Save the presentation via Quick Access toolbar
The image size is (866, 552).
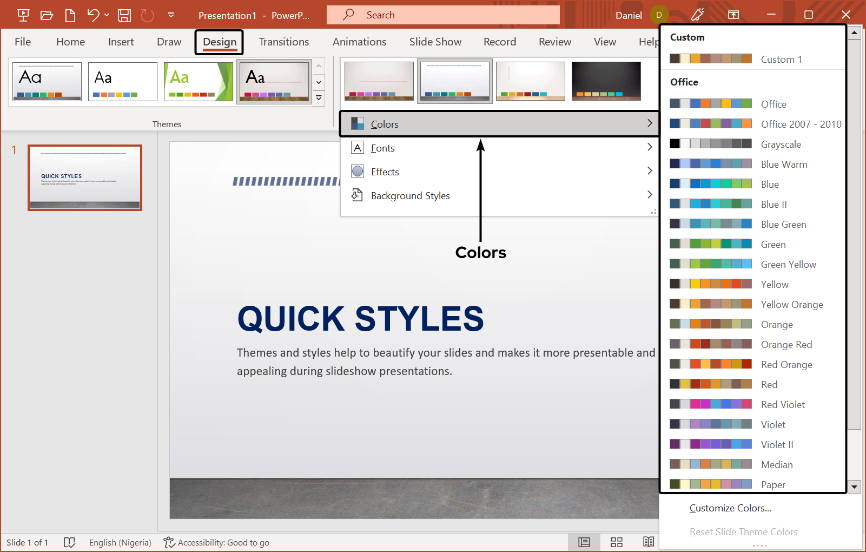tap(124, 15)
